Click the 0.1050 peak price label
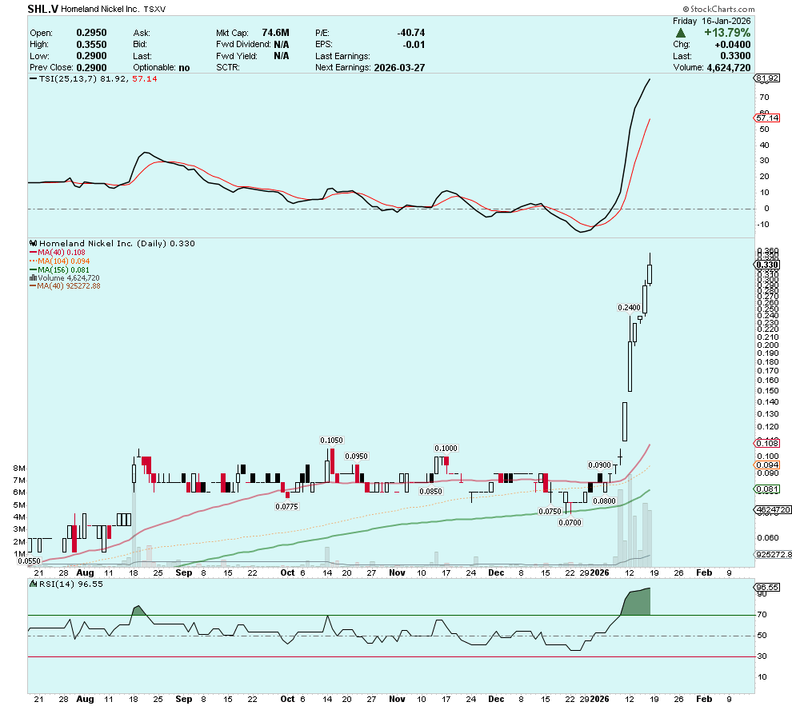This screenshot has width=792, height=706. coord(331,440)
